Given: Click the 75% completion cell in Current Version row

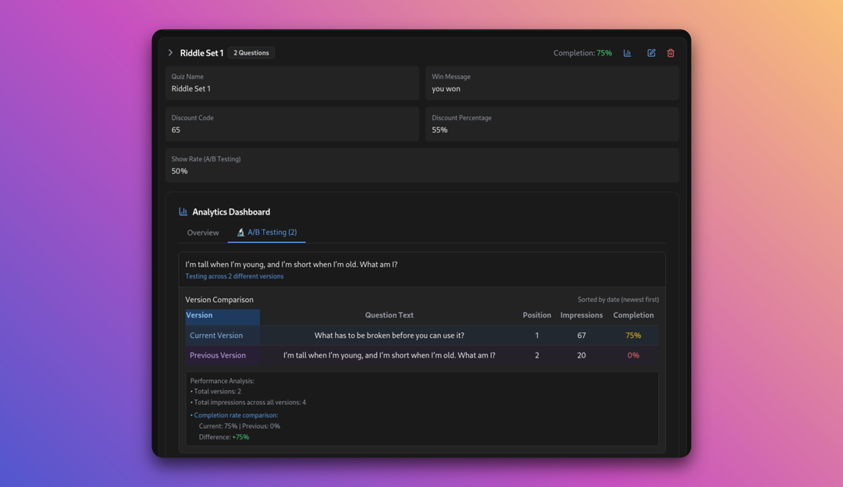Looking at the screenshot, I should click(633, 336).
